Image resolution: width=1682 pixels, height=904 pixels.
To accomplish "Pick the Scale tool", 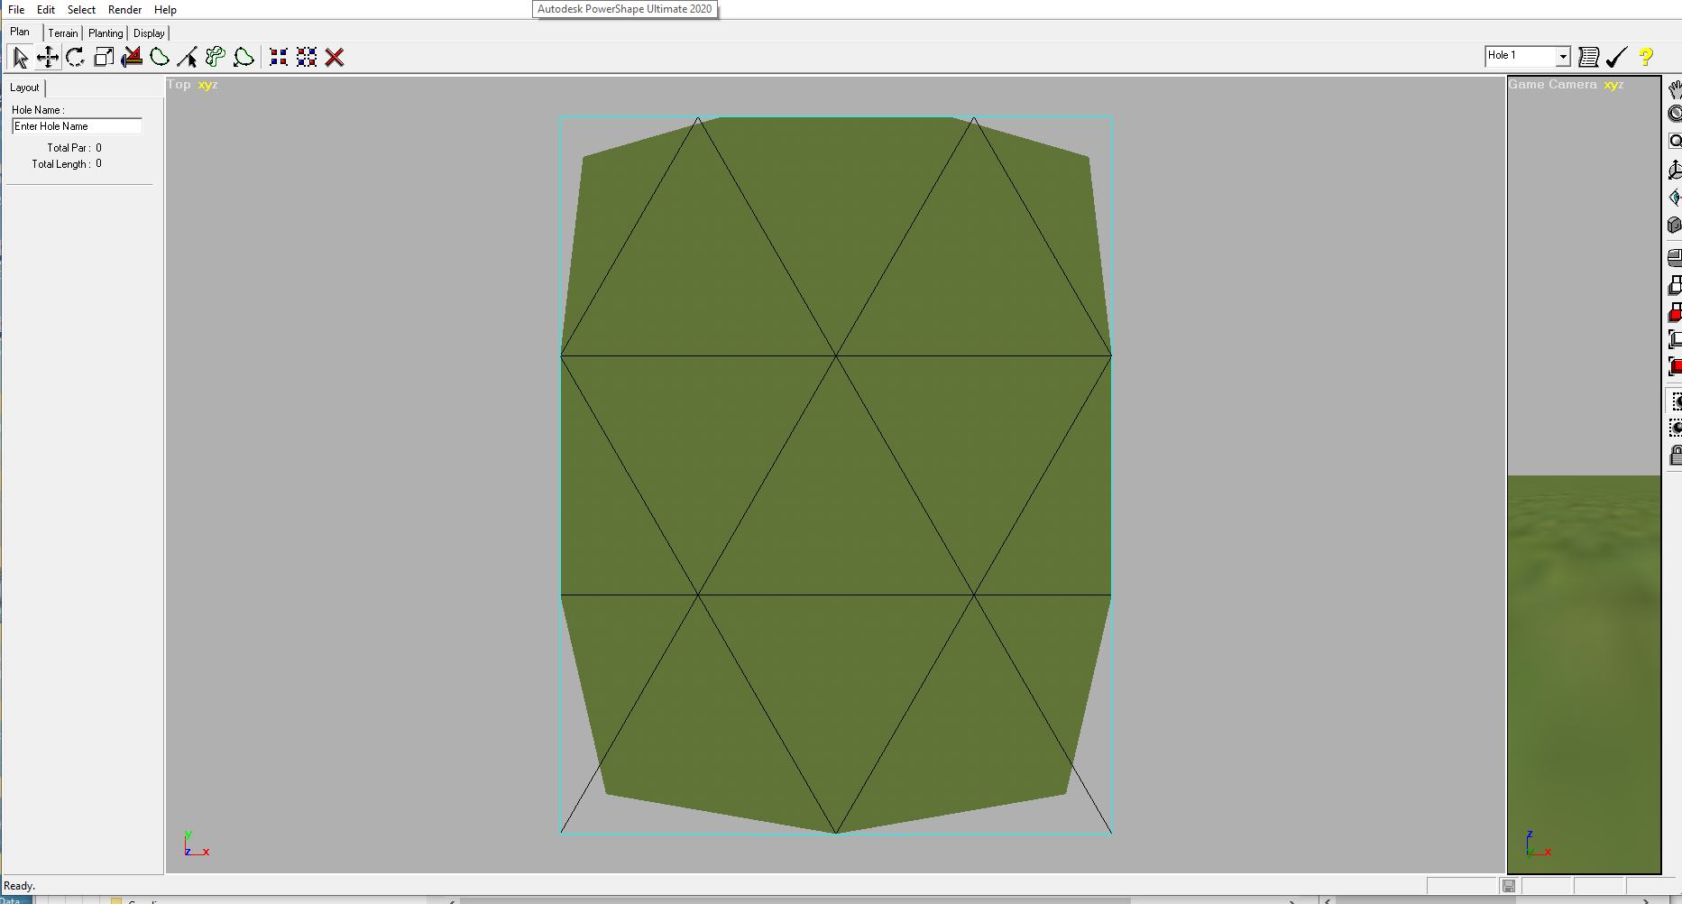I will pyautogui.click(x=104, y=58).
